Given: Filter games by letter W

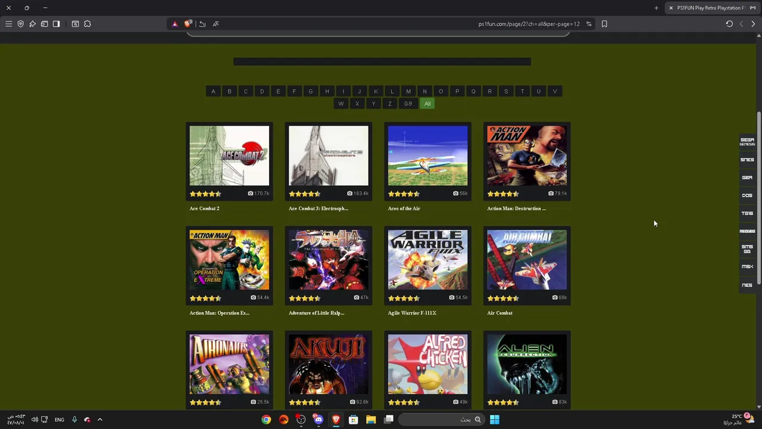Looking at the screenshot, I should (x=341, y=104).
